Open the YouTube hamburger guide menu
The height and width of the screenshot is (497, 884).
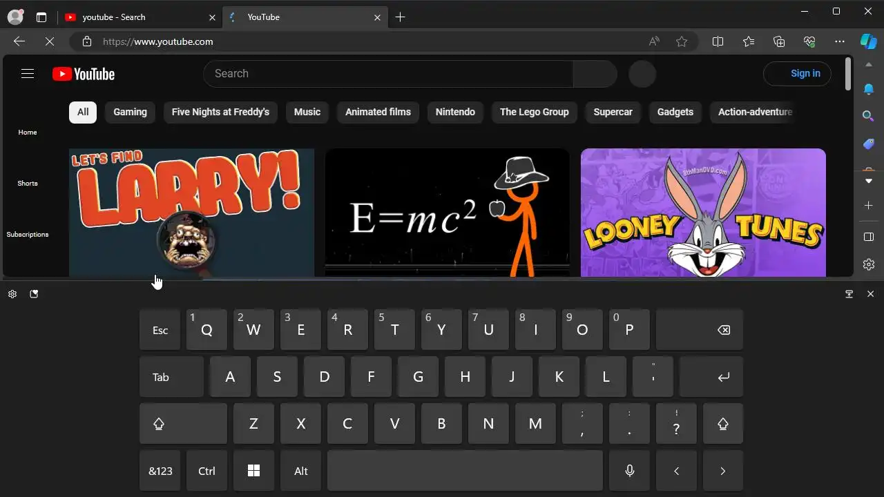click(28, 74)
